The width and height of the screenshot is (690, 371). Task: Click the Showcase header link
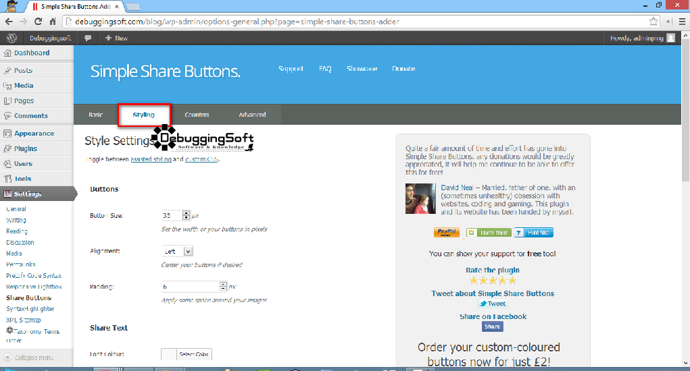click(362, 69)
